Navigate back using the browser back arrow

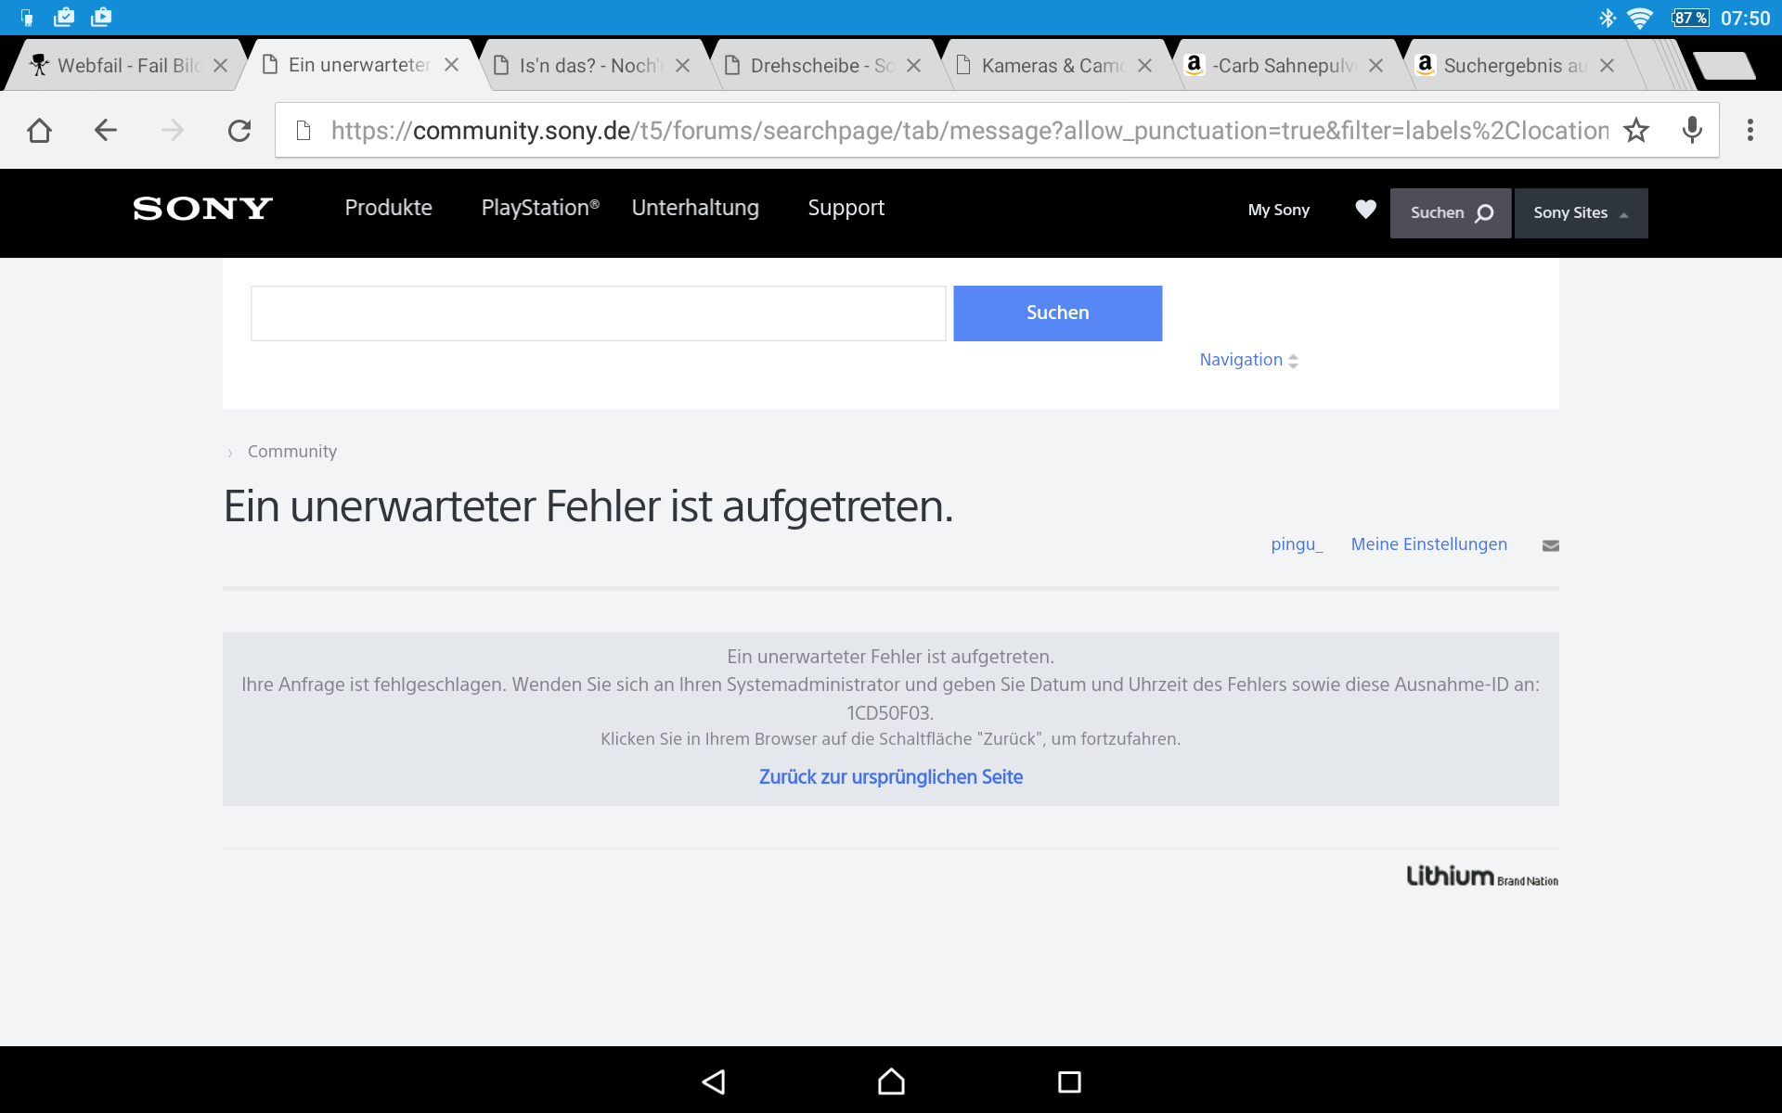(x=105, y=130)
